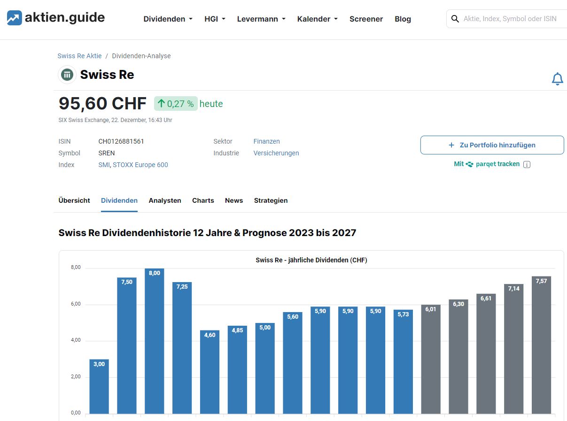Open the SMI index link
Viewport: 567px width, 421px height.
pyautogui.click(x=104, y=165)
